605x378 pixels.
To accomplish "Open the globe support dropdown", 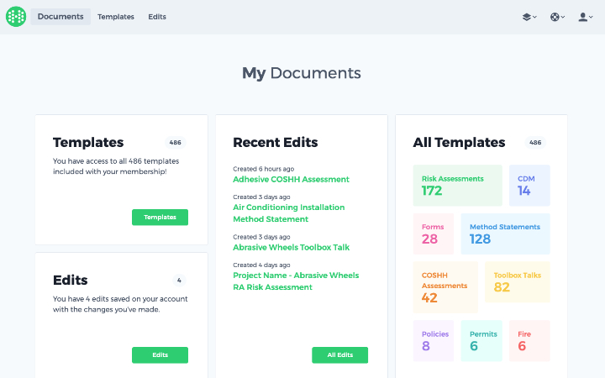I will (x=558, y=17).
